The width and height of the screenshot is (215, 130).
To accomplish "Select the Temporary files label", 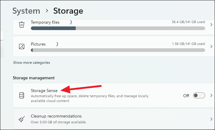I will point(45,22).
